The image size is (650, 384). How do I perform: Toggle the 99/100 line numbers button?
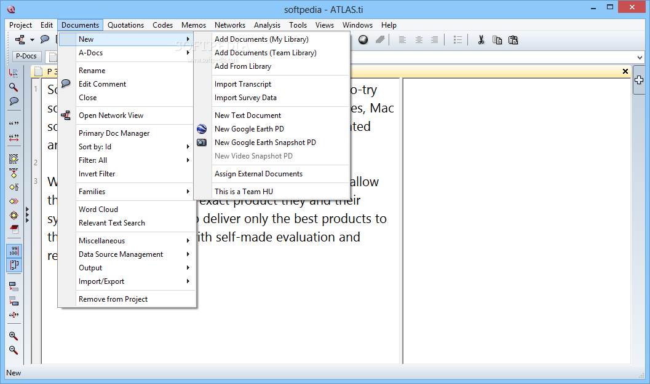(x=14, y=251)
